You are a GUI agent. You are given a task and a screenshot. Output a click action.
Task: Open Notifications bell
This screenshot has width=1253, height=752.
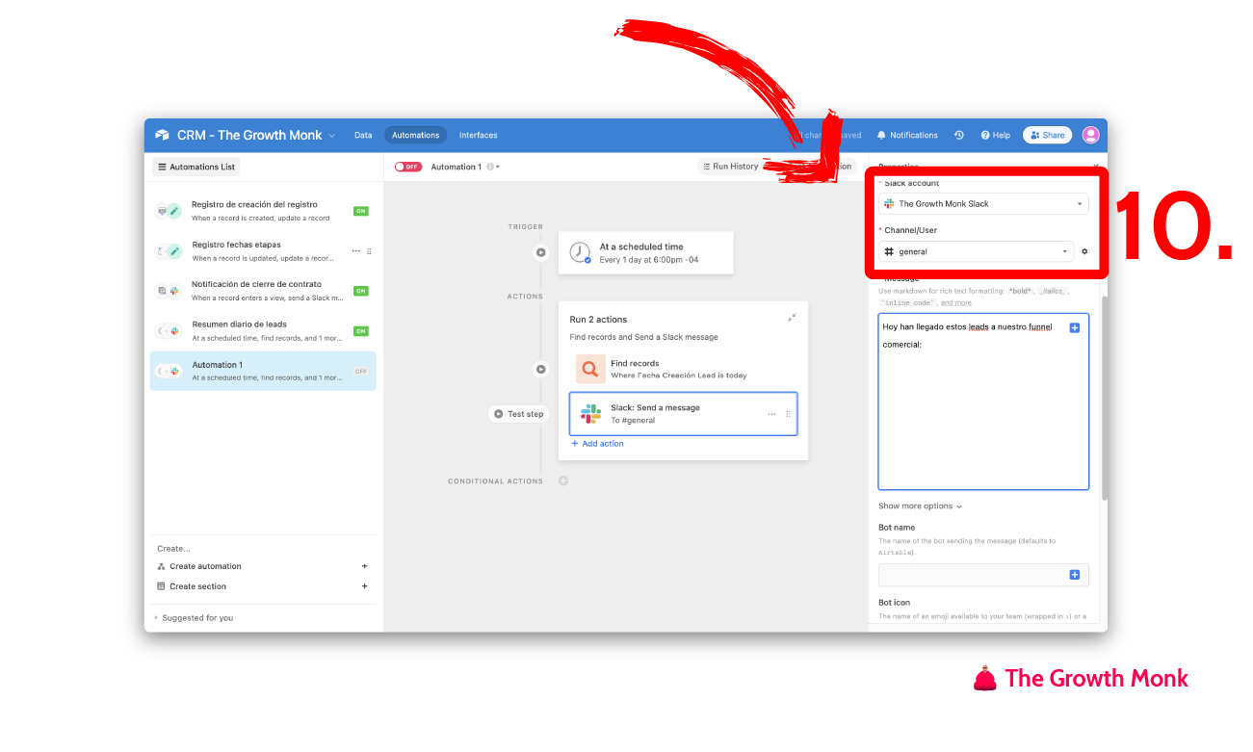point(907,136)
